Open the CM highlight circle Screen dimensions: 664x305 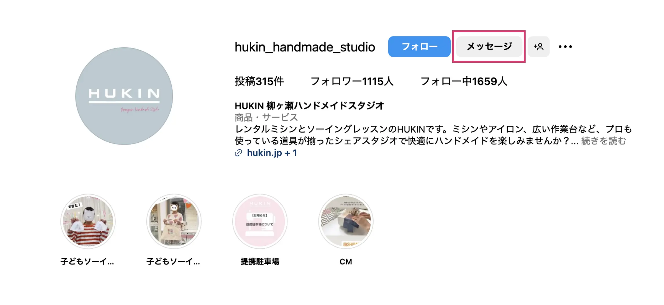click(x=346, y=221)
